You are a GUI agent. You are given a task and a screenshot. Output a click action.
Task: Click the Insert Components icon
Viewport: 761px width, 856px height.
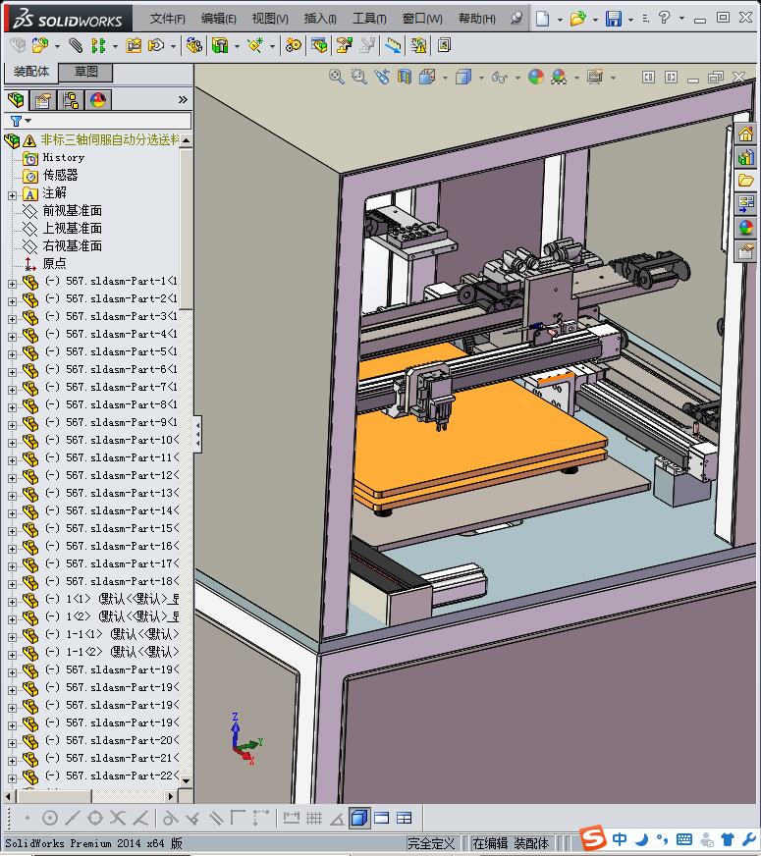[40, 45]
